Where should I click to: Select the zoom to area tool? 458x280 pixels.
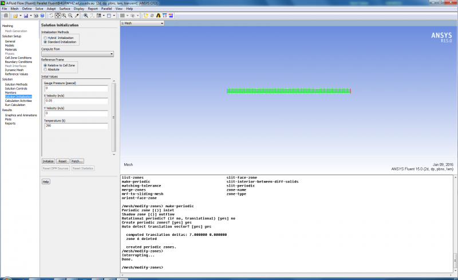pos(70,15)
